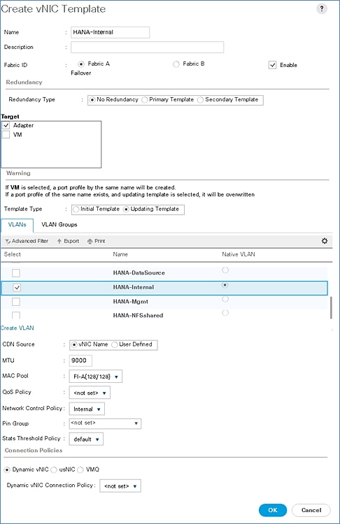Click the VLAN list vertical scrollbar
This screenshot has width=340, height=524.
[332, 307]
